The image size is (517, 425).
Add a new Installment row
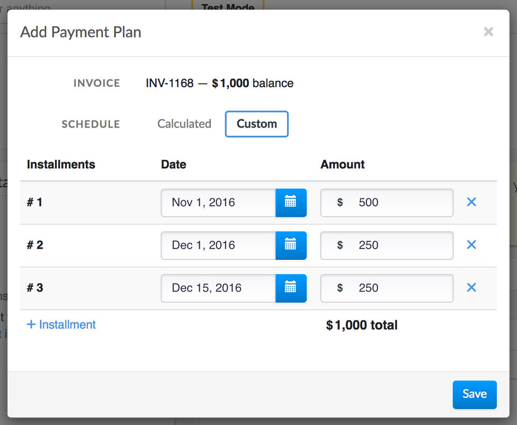[x=61, y=325]
